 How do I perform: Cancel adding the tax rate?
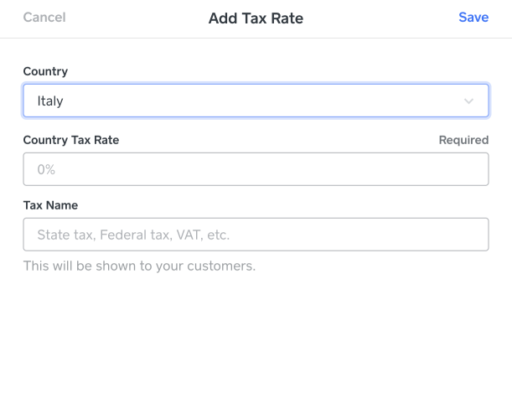click(44, 18)
